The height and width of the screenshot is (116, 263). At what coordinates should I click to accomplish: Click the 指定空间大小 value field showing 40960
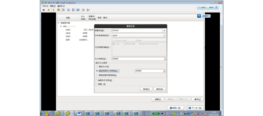(149, 71)
